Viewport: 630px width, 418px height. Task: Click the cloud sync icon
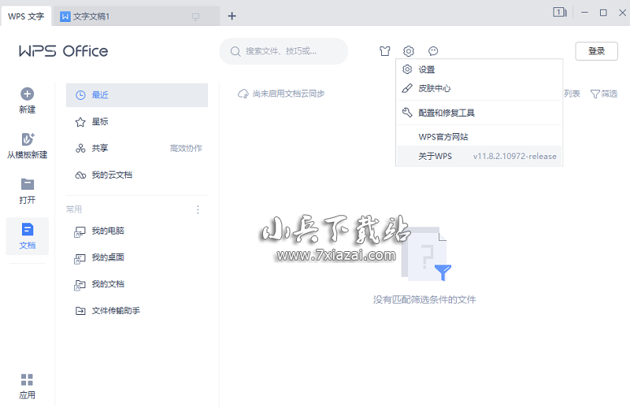pyautogui.click(x=243, y=94)
